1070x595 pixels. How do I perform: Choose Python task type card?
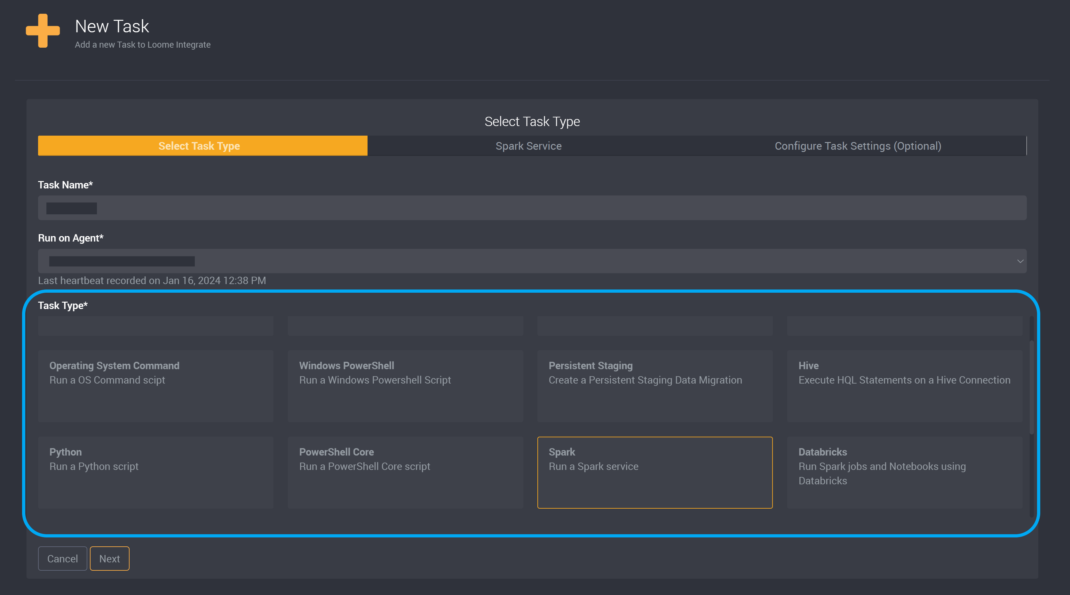(156, 472)
